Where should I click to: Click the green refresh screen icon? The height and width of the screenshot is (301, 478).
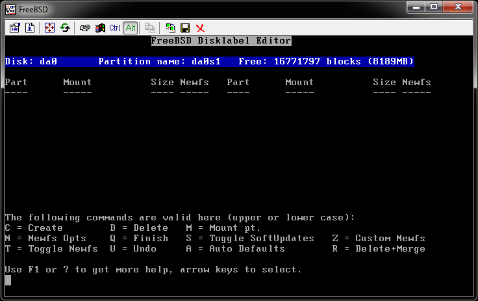[65, 28]
